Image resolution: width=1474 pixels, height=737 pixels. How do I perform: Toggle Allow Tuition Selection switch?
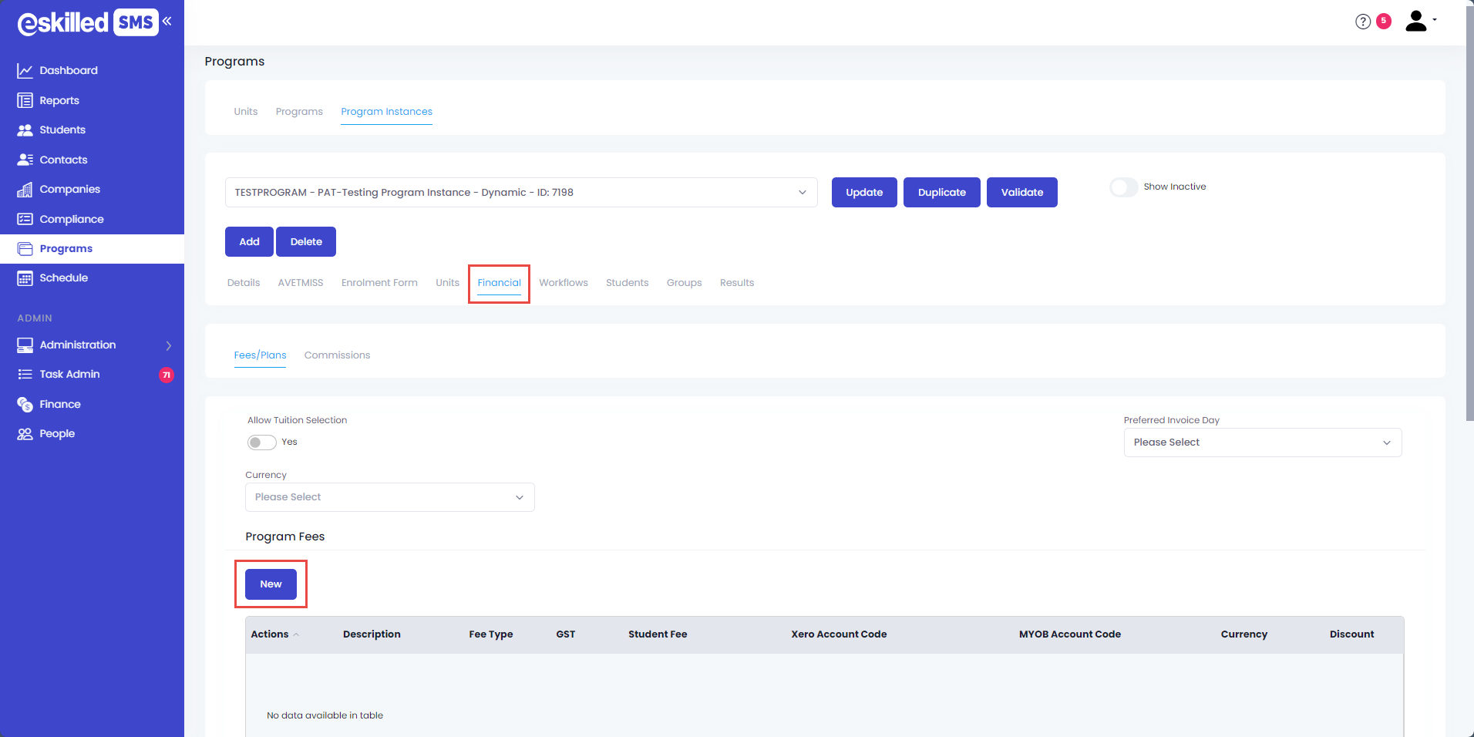pos(261,443)
